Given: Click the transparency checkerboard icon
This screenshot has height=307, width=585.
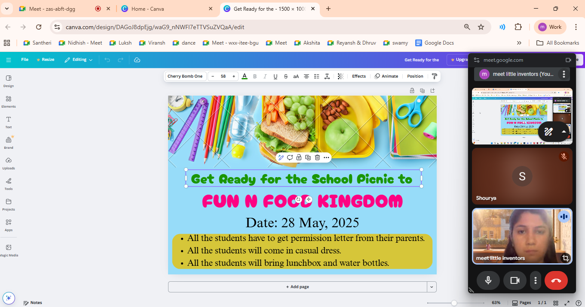Looking at the screenshot, I should point(340,76).
